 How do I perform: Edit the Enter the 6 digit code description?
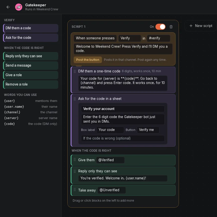pos(123,119)
